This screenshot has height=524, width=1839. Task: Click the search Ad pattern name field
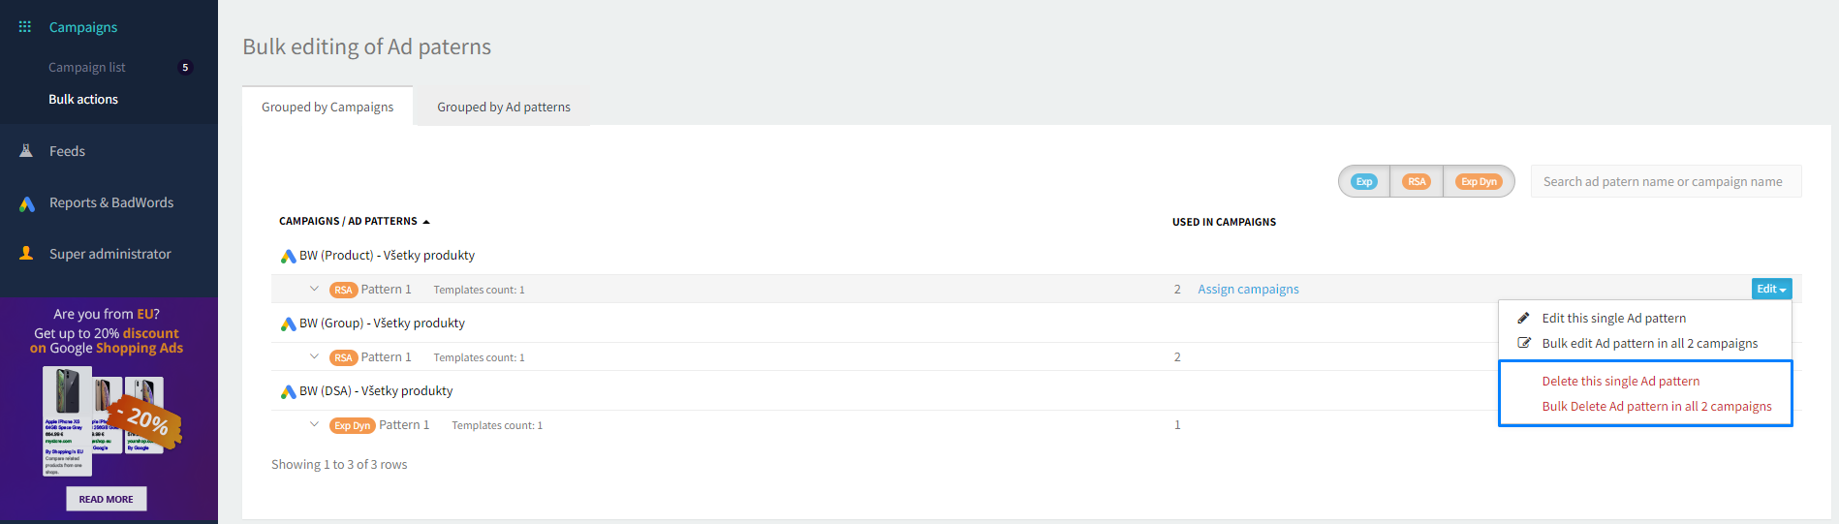(1666, 181)
